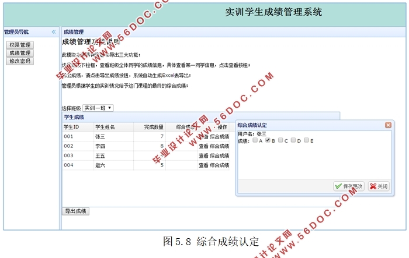Viewport: 409px width, 258px height.
Task: Collapse the 管理员导航 sidebar panel
Action: coord(54,32)
